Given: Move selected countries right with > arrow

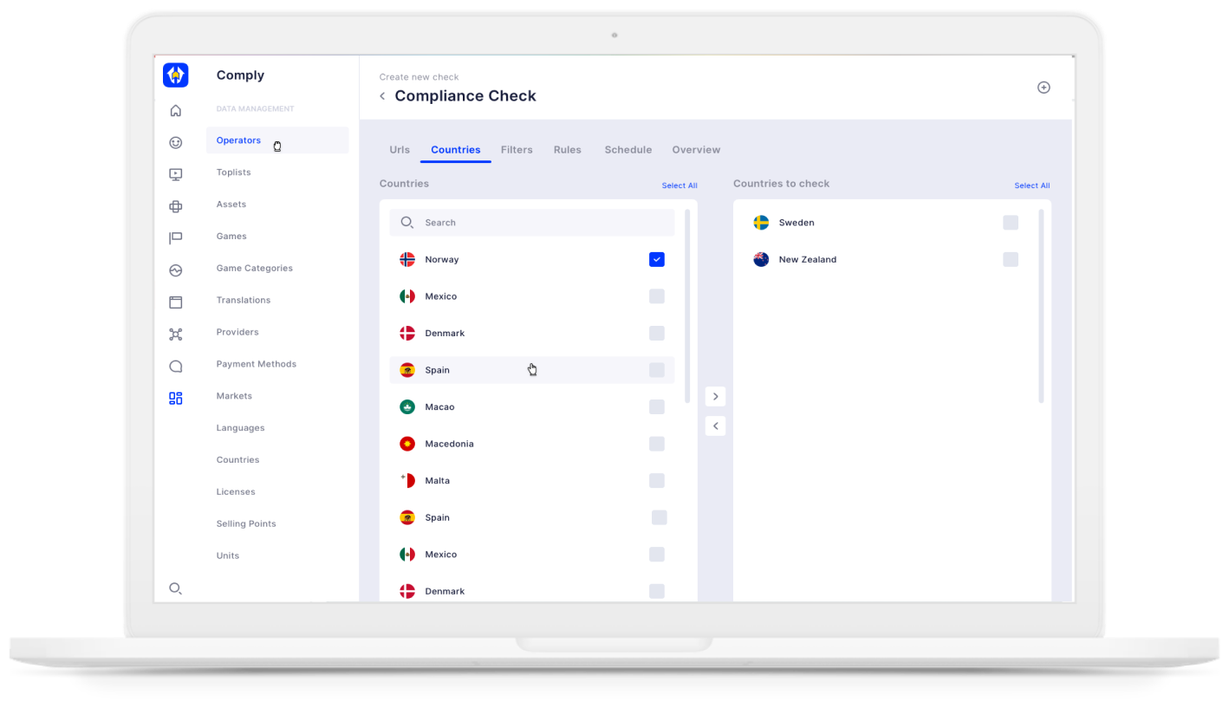Looking at the screenshot, I should tap(715, 396).
